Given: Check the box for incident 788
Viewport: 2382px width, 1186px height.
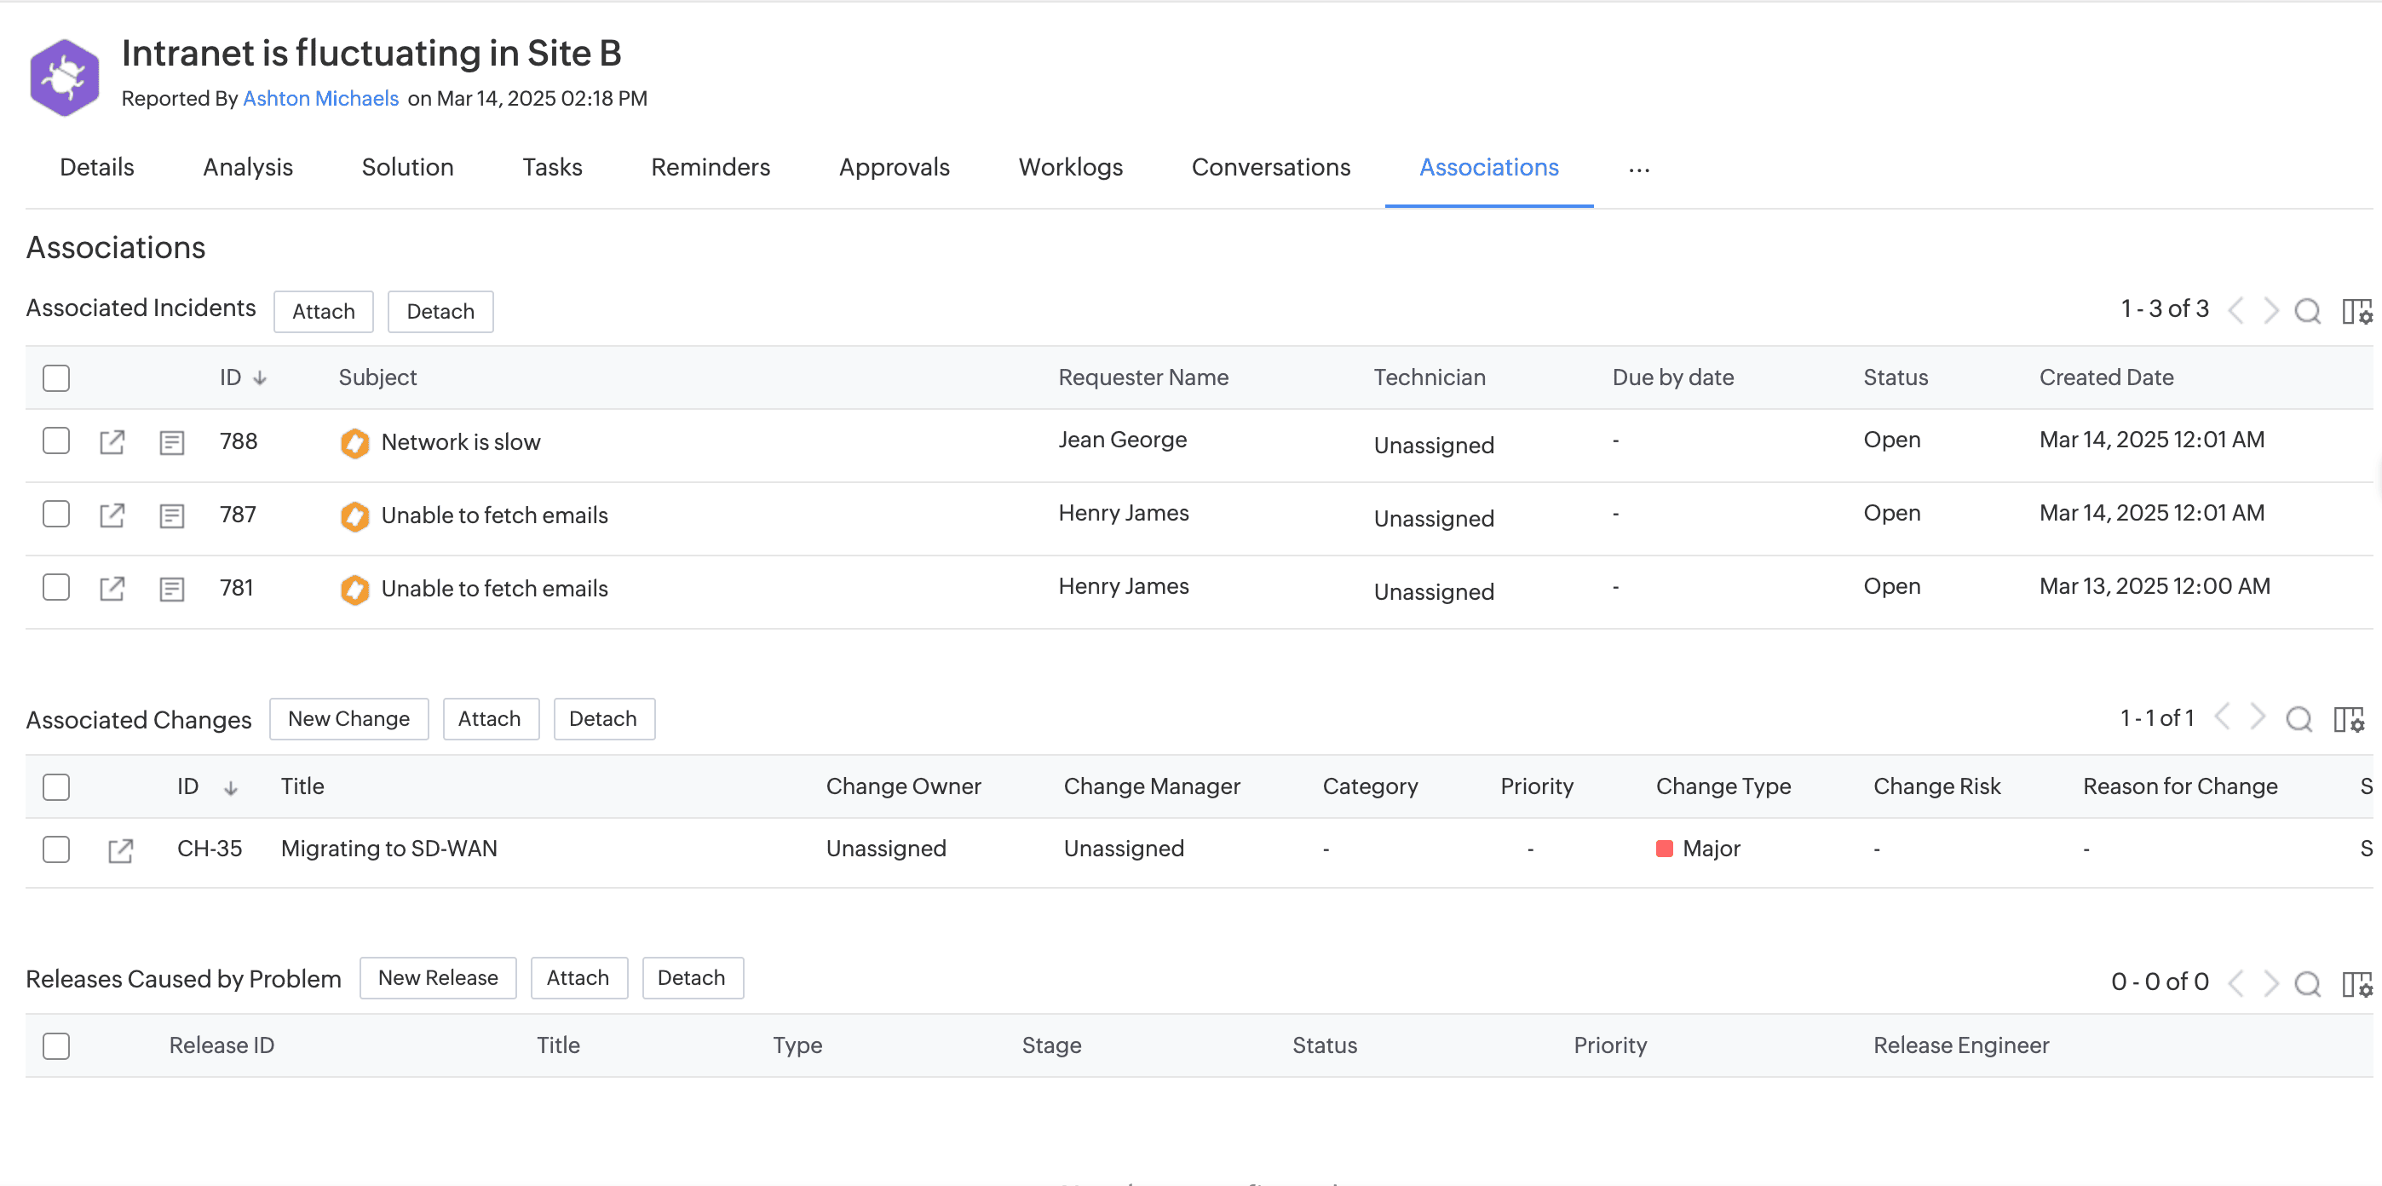Looking at the screenshot, I should tap(56, 441).
